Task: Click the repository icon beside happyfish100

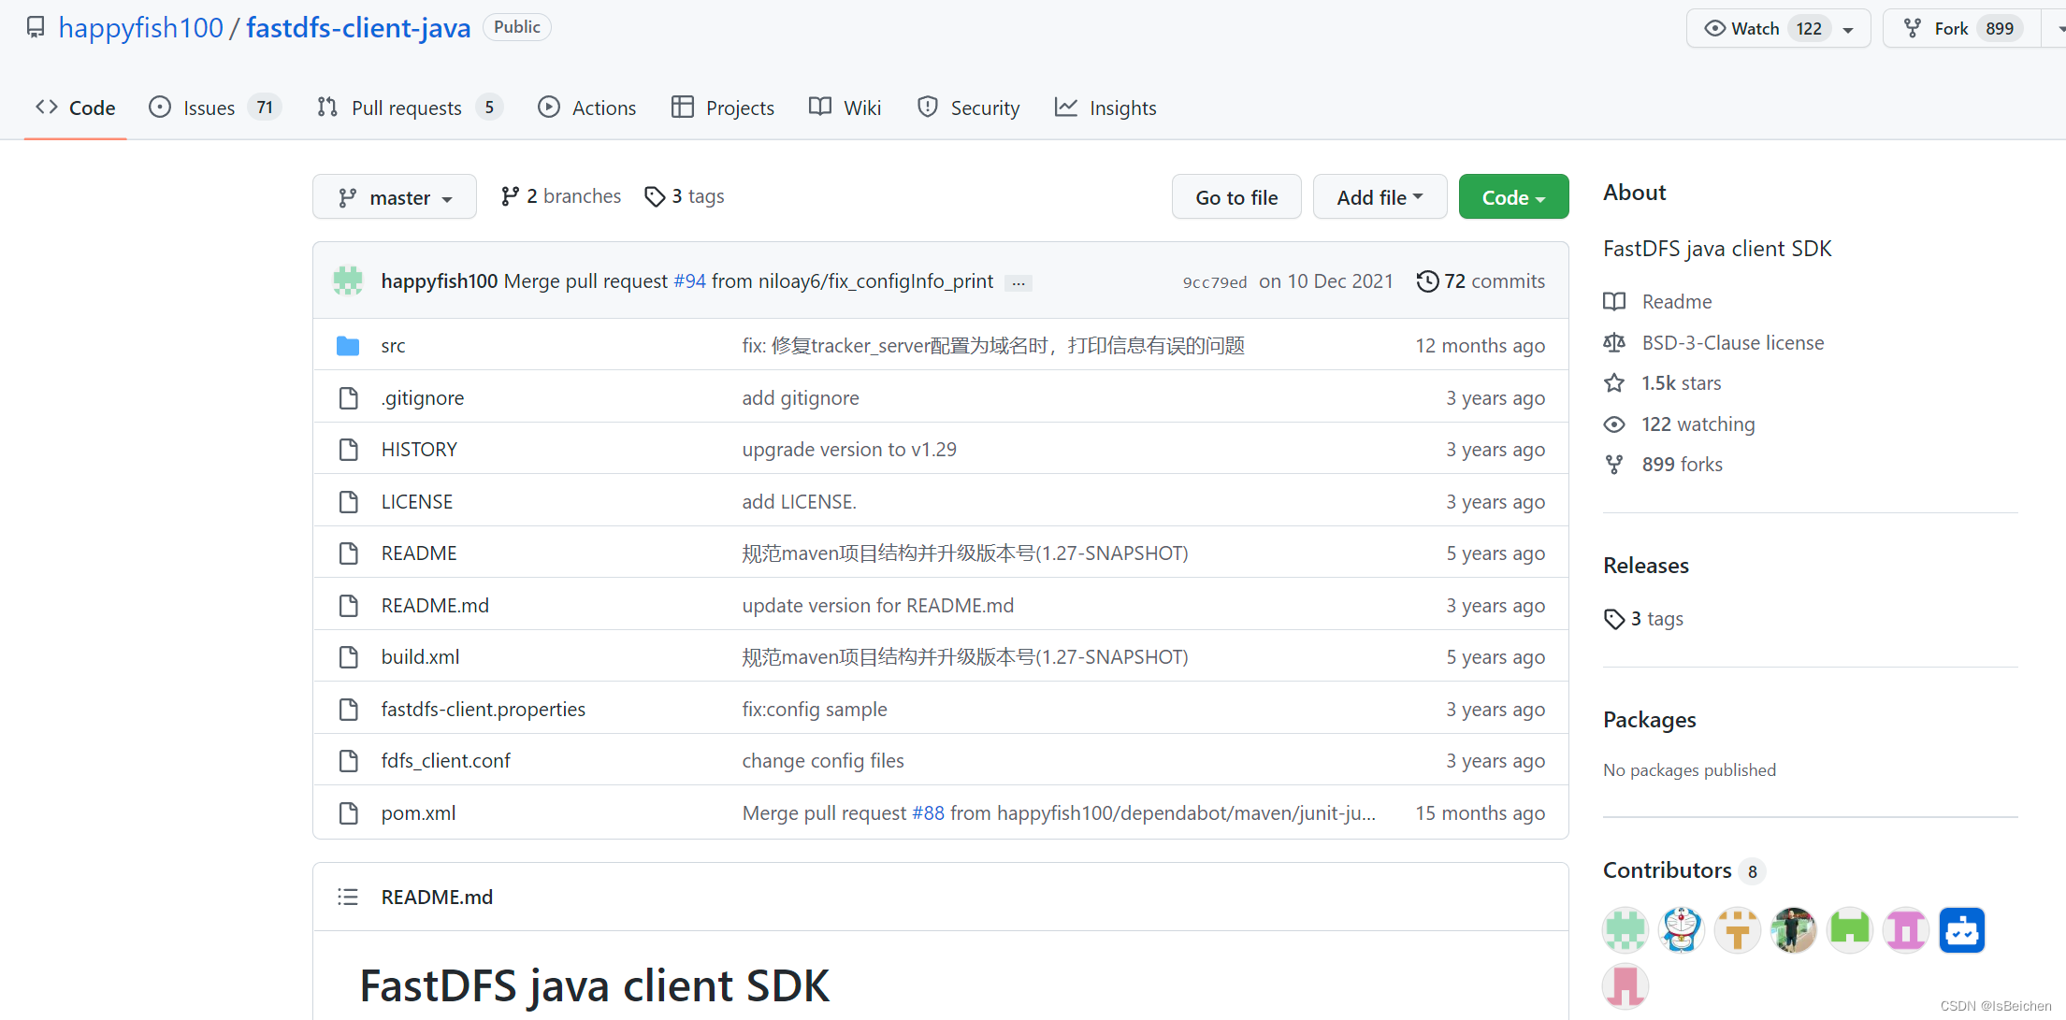Action: click(x=36, y=28)
